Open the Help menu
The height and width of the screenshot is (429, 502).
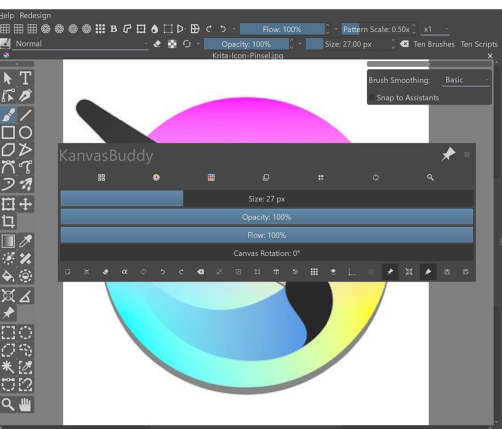click(x=7, y=15)
